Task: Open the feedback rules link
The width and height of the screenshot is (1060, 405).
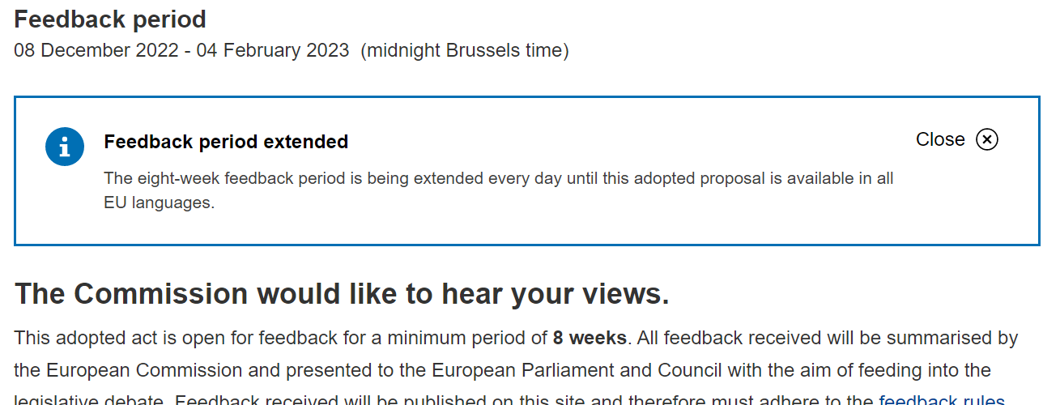Action: coord(942,400)
